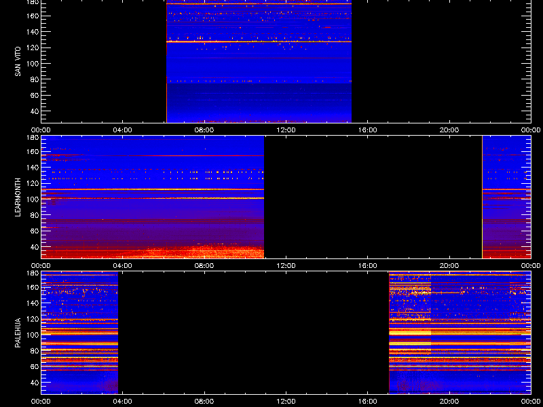This screenshot has width=543, height=407.
Task: Choose the 100 label on Palehua frequency axis
Action: 33,335
